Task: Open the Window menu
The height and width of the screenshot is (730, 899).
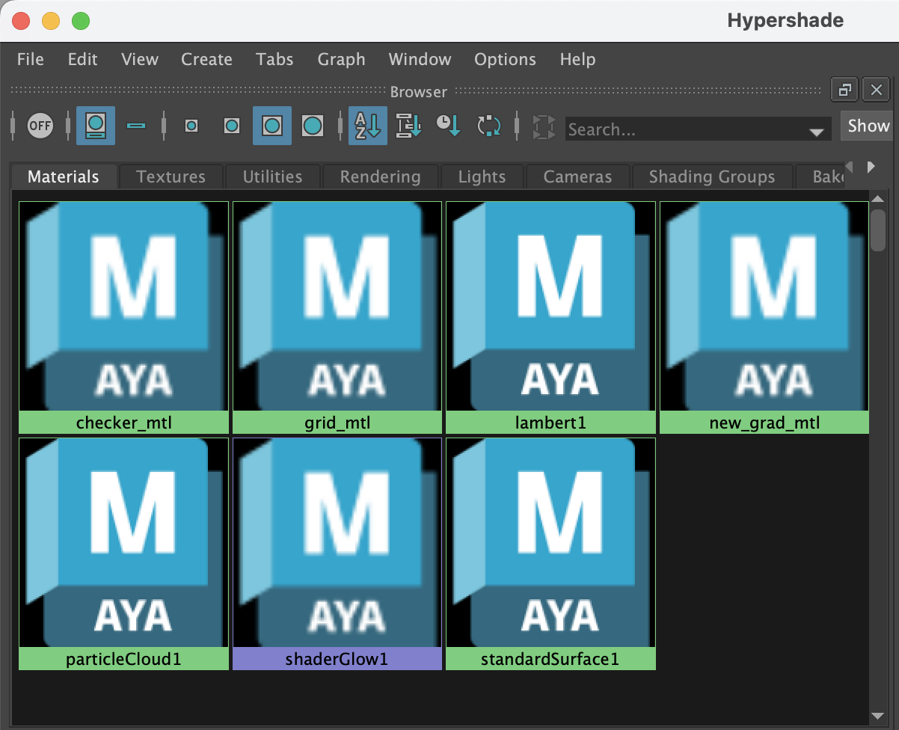Action: tap(420, 59)
